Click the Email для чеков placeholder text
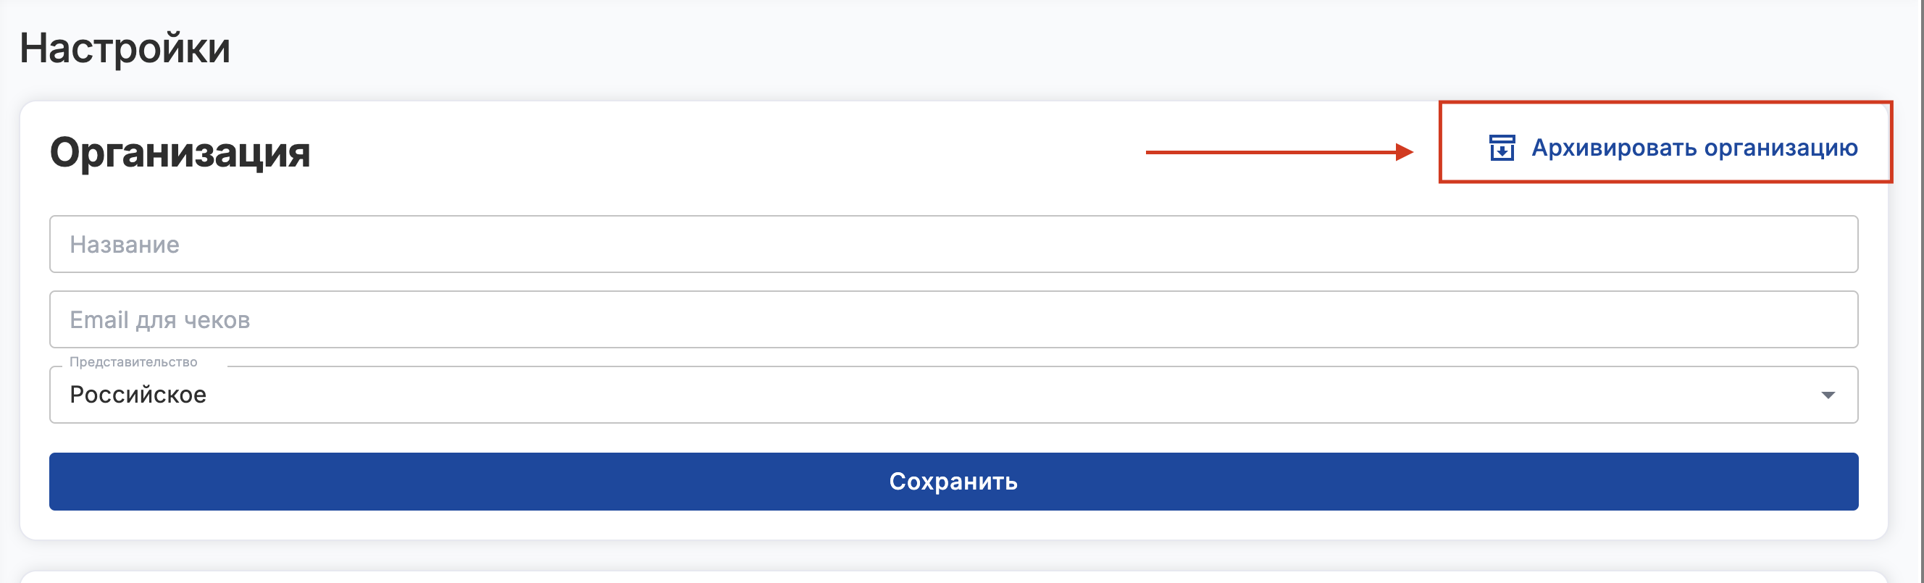This screenshot has width=1924, height=583. pos(160,320)
